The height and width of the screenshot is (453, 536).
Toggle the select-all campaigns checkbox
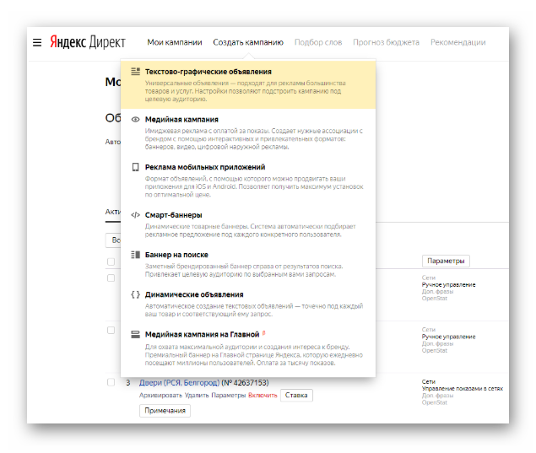click(111, 262)
